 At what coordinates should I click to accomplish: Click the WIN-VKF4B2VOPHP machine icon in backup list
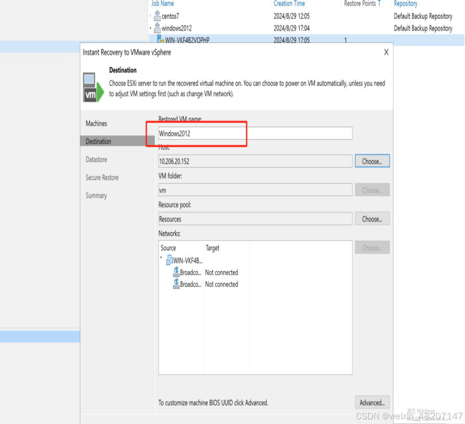click(160, 39)
